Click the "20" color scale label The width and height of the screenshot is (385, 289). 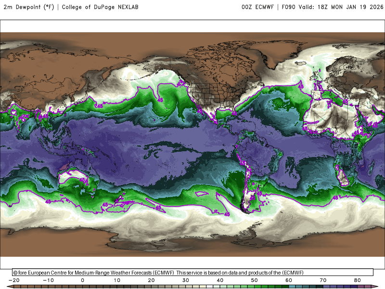pos(151,280)
